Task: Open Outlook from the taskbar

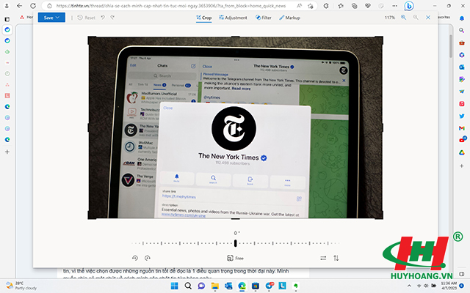Action: tap(228, 286)
